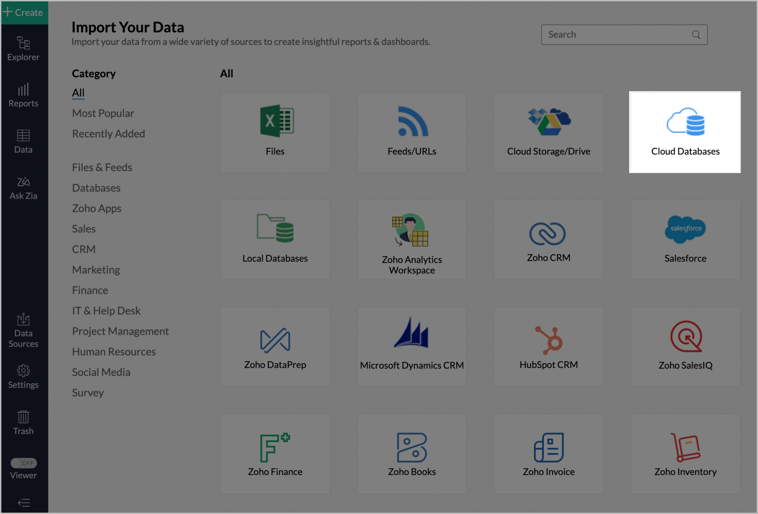This screenshot has width=758, height=514.
Task: Choose the Zoho Finance tile
Action: [x=275, y=454]
